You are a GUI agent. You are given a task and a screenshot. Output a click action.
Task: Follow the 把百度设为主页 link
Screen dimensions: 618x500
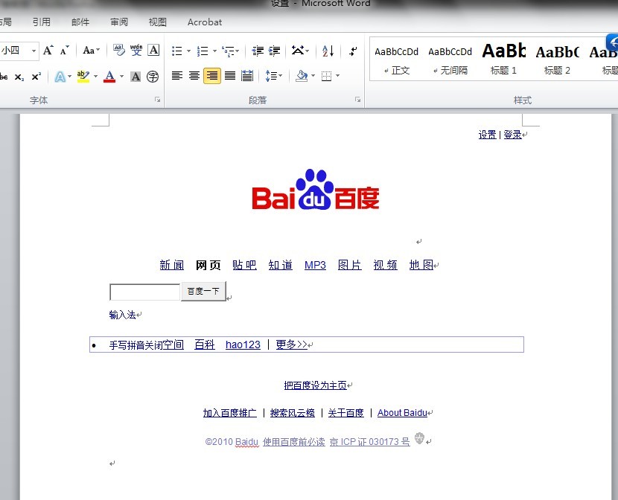tap(315, 385)
